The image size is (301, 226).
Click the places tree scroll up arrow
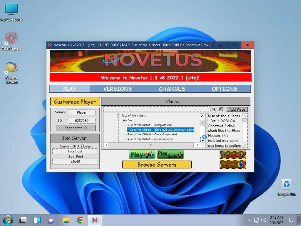[202, 116]
